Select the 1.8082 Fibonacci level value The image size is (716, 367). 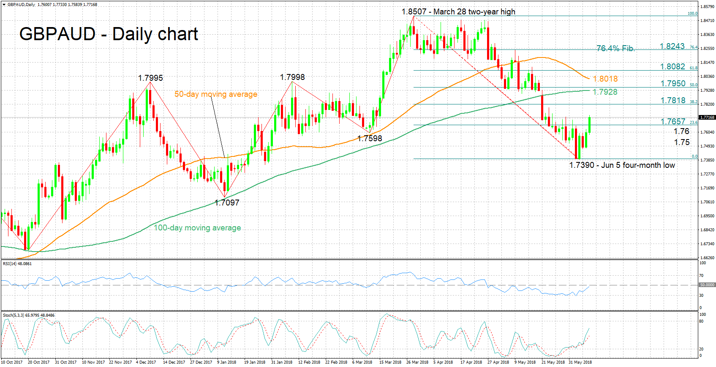coord(672,66)
